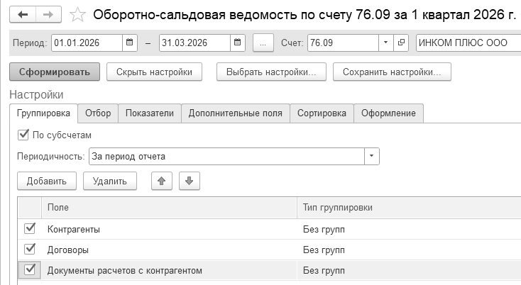Click the 'Скрыть настройки' button
The height and width of the screenshot is (285, 521).
click(x=154, y=72)
